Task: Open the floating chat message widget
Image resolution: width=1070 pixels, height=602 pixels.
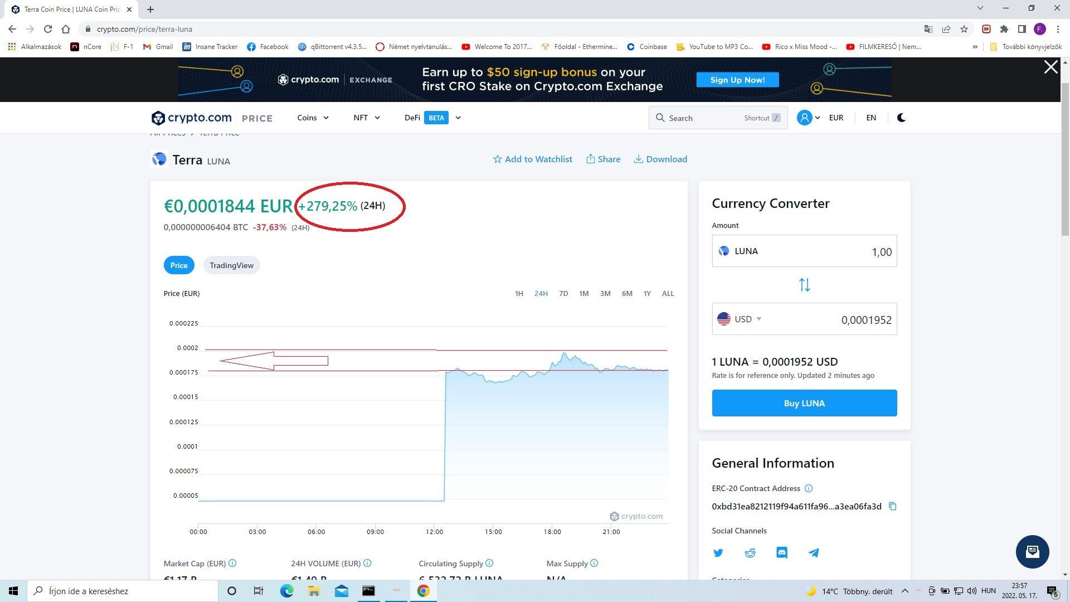Action: click(1032, 552)
